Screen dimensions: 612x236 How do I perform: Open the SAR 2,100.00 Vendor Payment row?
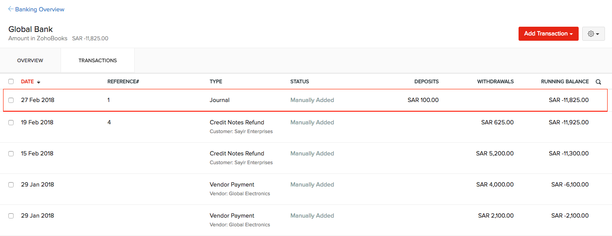point(232,216)
